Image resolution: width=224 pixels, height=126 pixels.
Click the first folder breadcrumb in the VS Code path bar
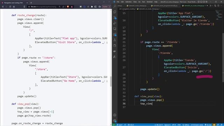pos(127,9)
